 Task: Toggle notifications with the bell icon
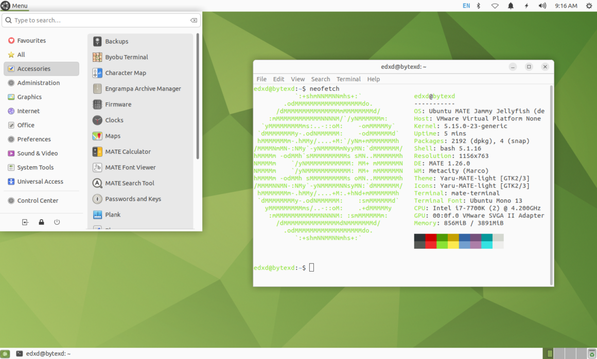(x=510, y=6)
